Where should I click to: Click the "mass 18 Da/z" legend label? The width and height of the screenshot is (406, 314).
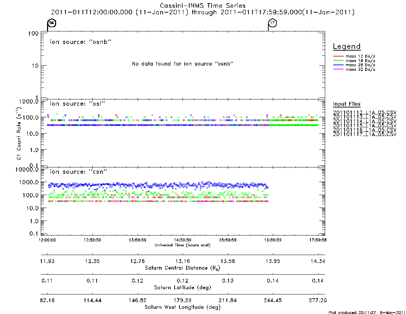tap(360, 61)
